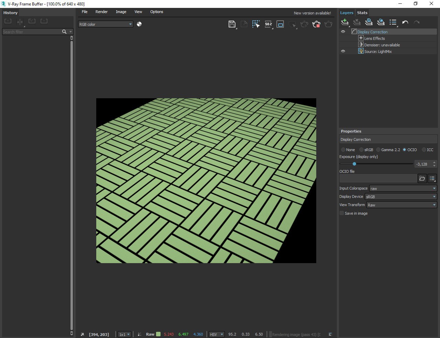Screen dimensions: 440x338
Task: Select the sRGB display correction radio
Action: pyautogui.click(x=361, y=150)
